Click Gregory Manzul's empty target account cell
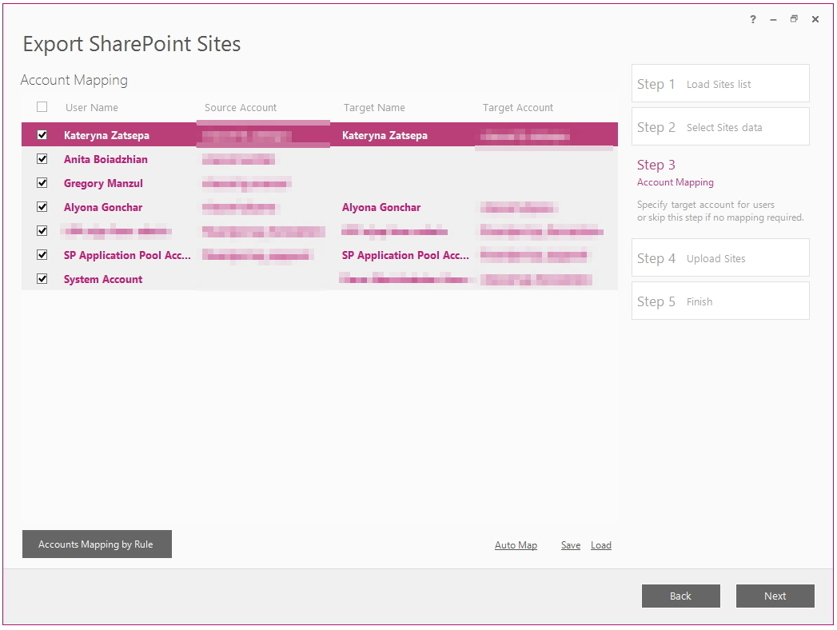Image resolution: width=837 pixels, height=630 pixels. tap(546, 183)
